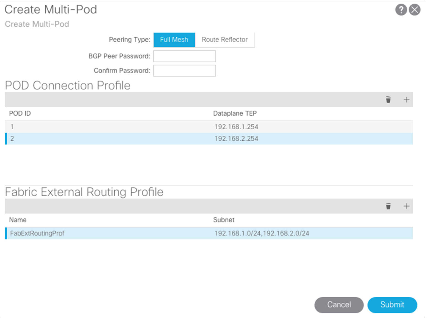Focus the Confirm Password field
Screen dimensions: 427x318
pos(184,71)
